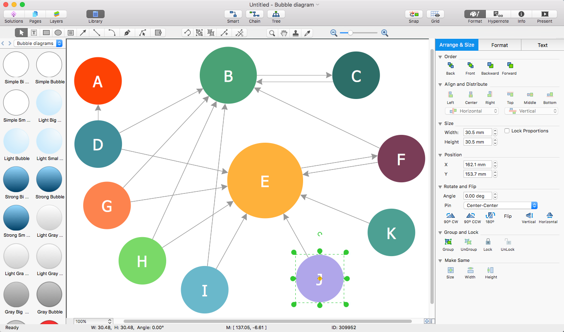Open the Hypernote panel

click(498, 14)
